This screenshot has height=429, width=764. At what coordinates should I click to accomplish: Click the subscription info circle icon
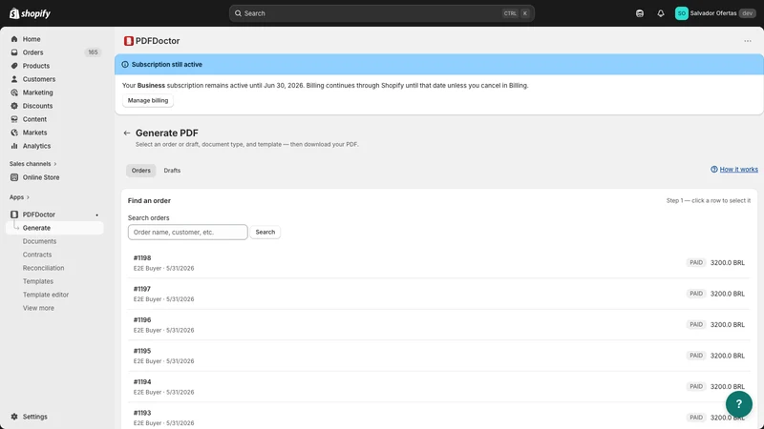pyautogui.click(x=125, y=64)
